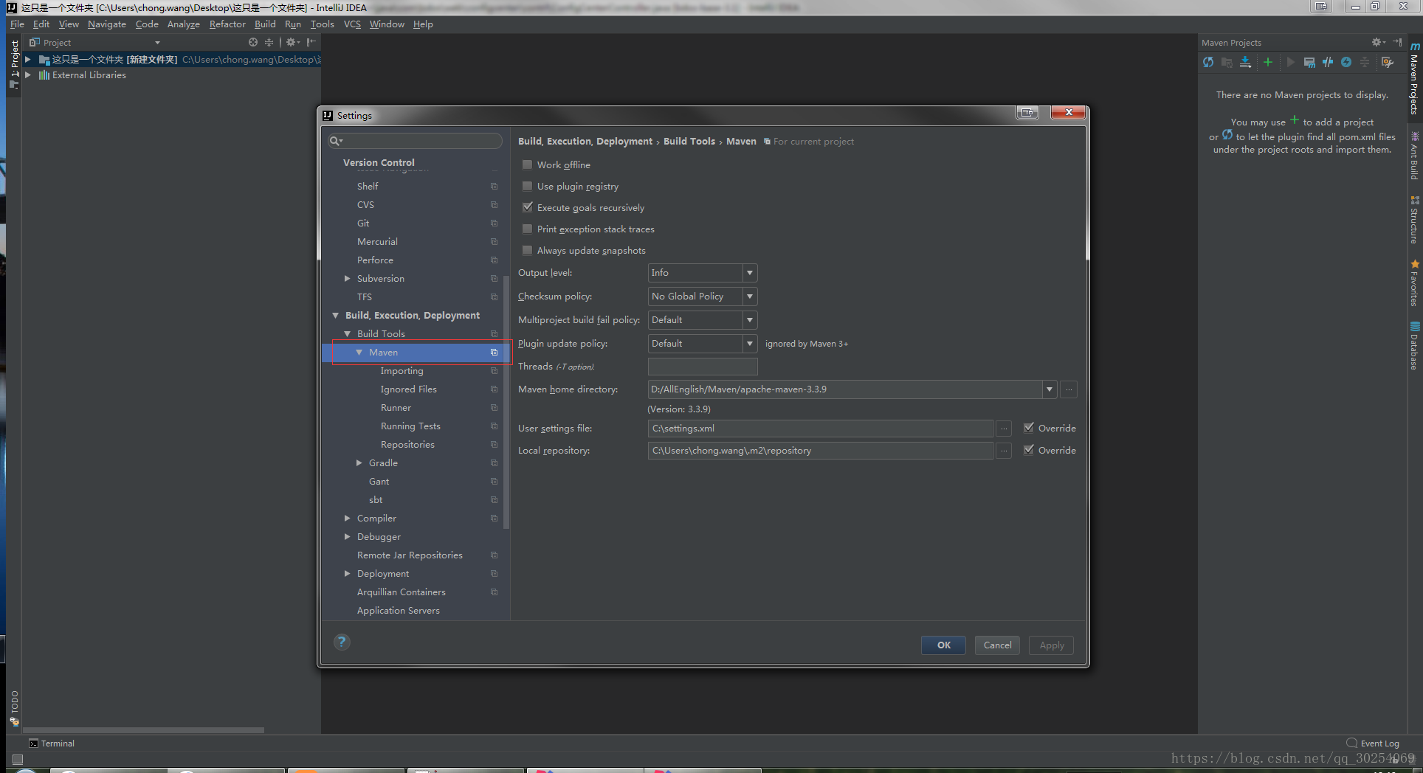1423x773 pixels.
Task: Click help question mark in Settings
Action: point(341,642)
